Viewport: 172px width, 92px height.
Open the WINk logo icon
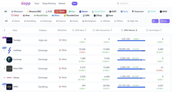[x=9, y=87]
